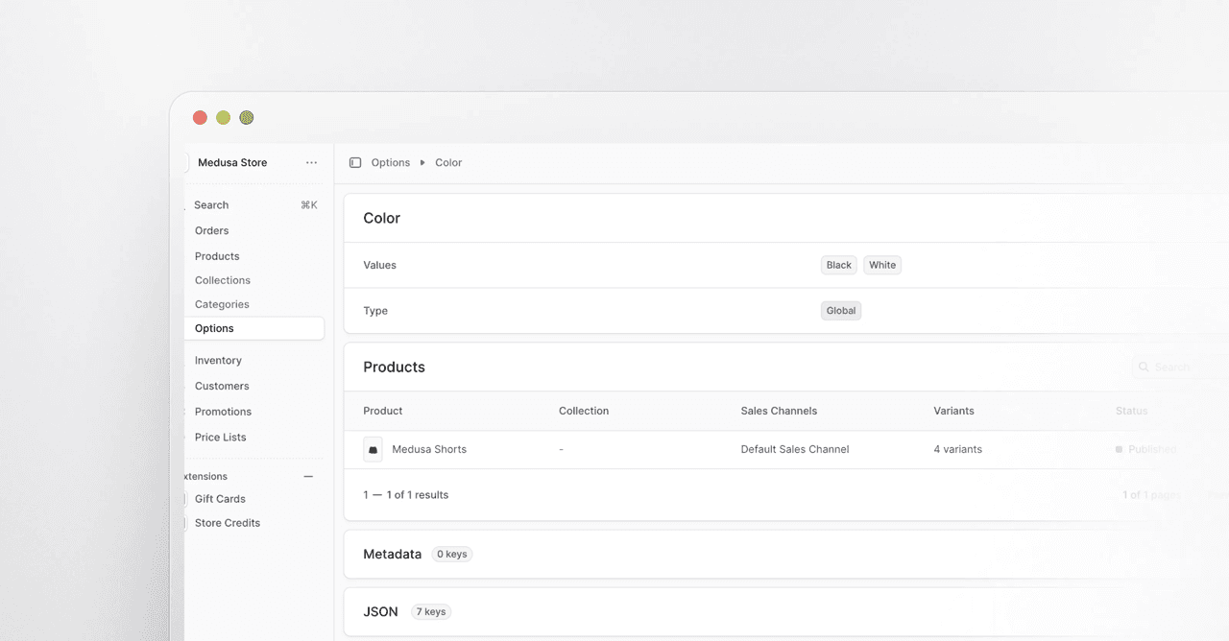Click the breadcrumb arrow separator
Viewport: 1229px width, 641px height.
(x=422, y=163)
